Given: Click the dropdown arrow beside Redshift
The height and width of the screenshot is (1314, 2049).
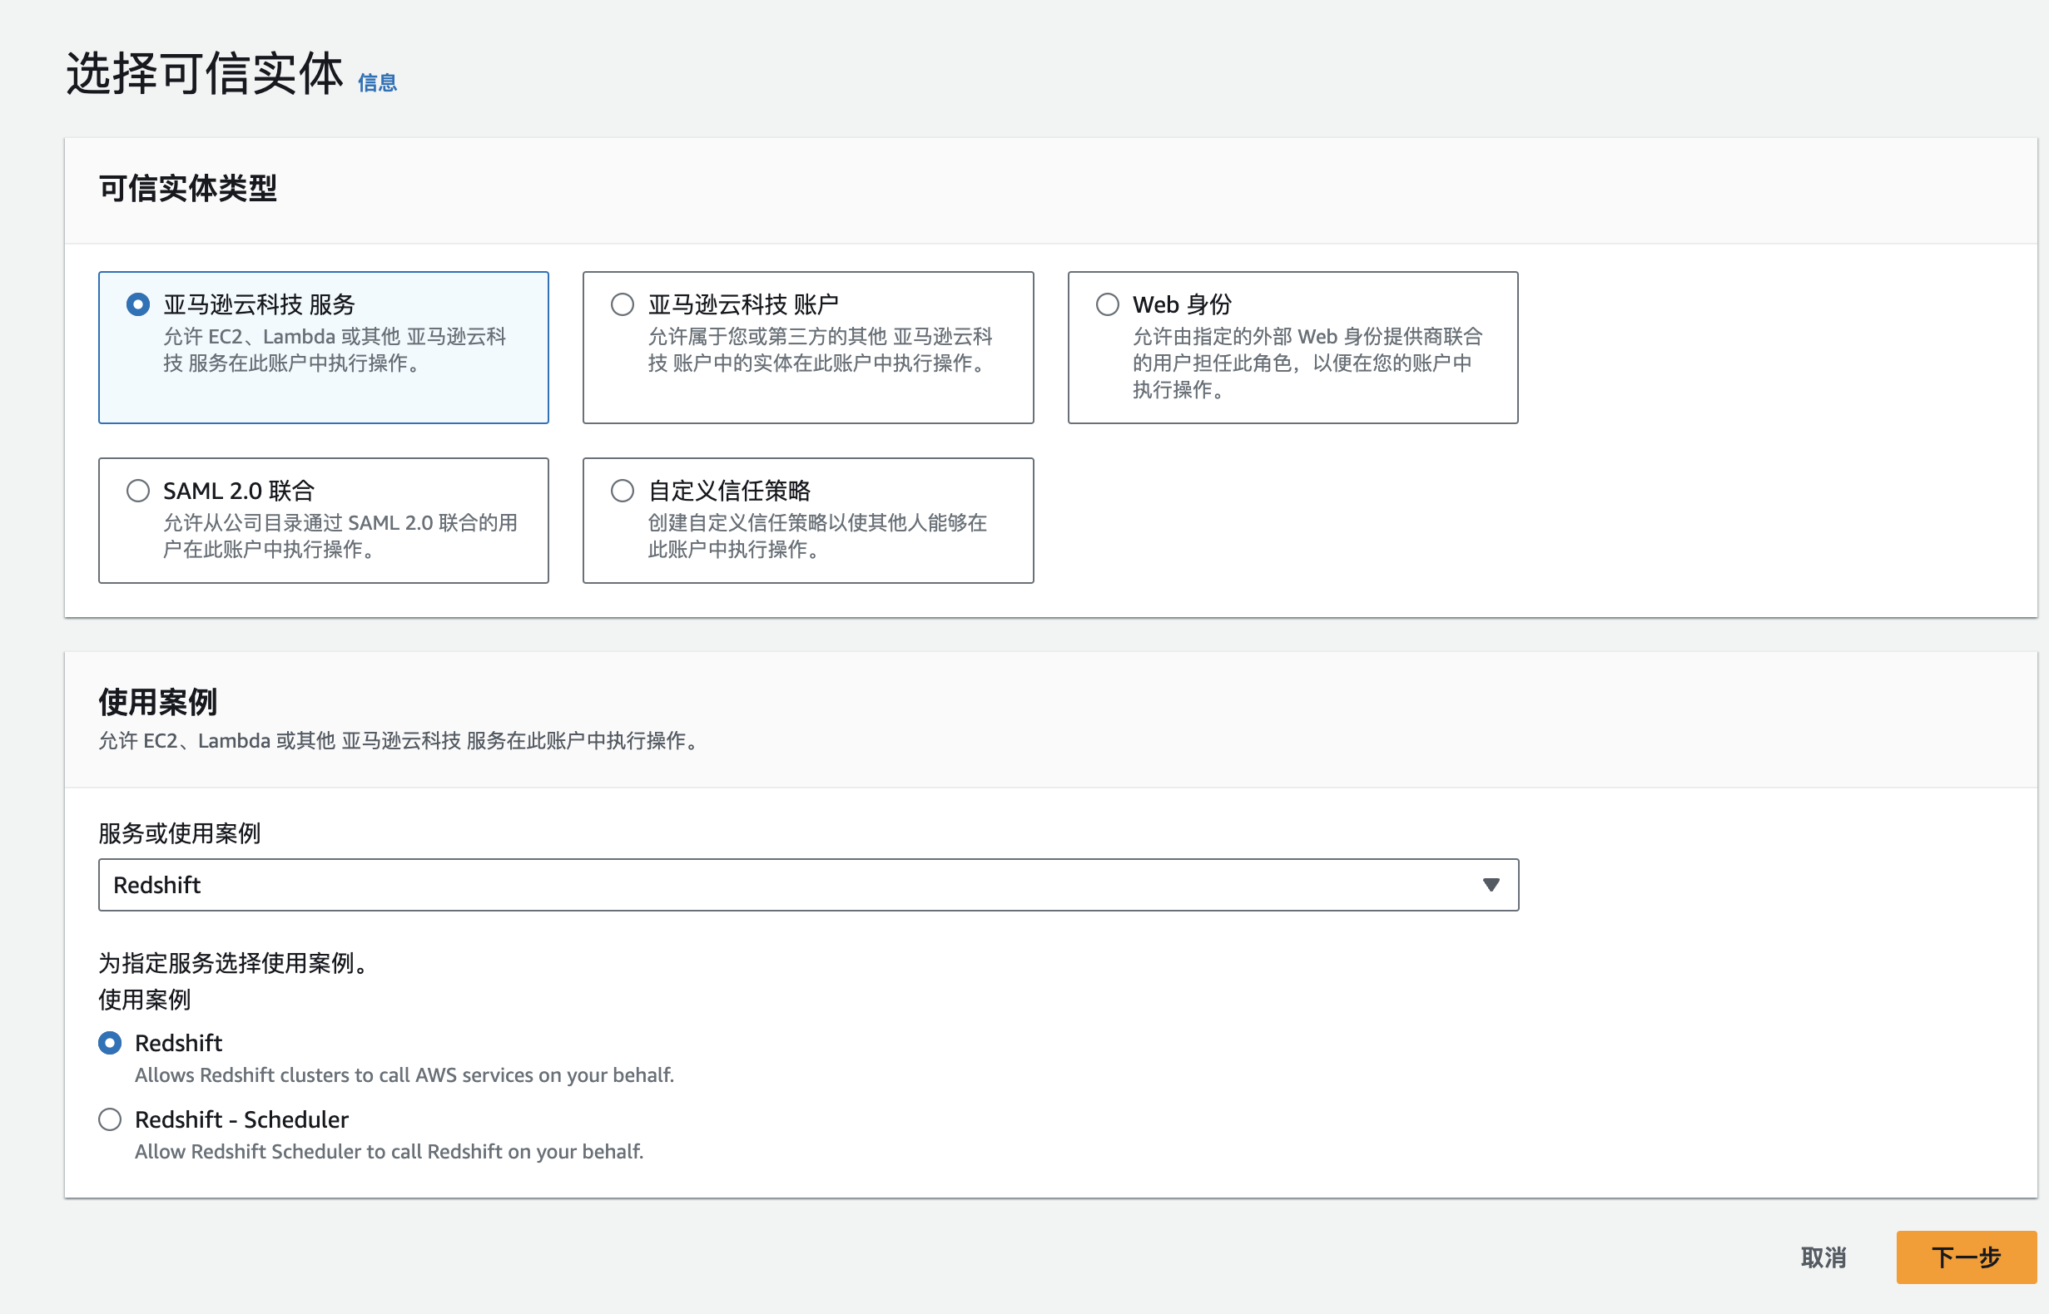Looking at the screenshot, I should point(1491,885).
